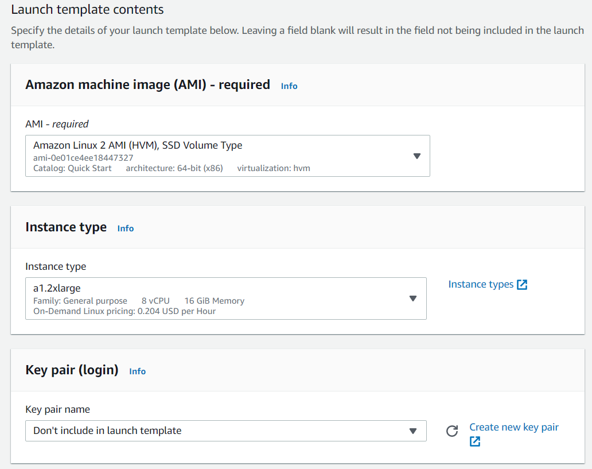Image resolution: width=592 pixels, height=469 pixels.
Task: Open the Key pair name dropdown
Action: click(x=226, y=431)
